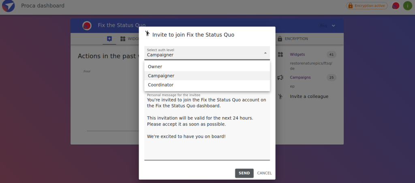Send the invitation

(x=244, y=173)
